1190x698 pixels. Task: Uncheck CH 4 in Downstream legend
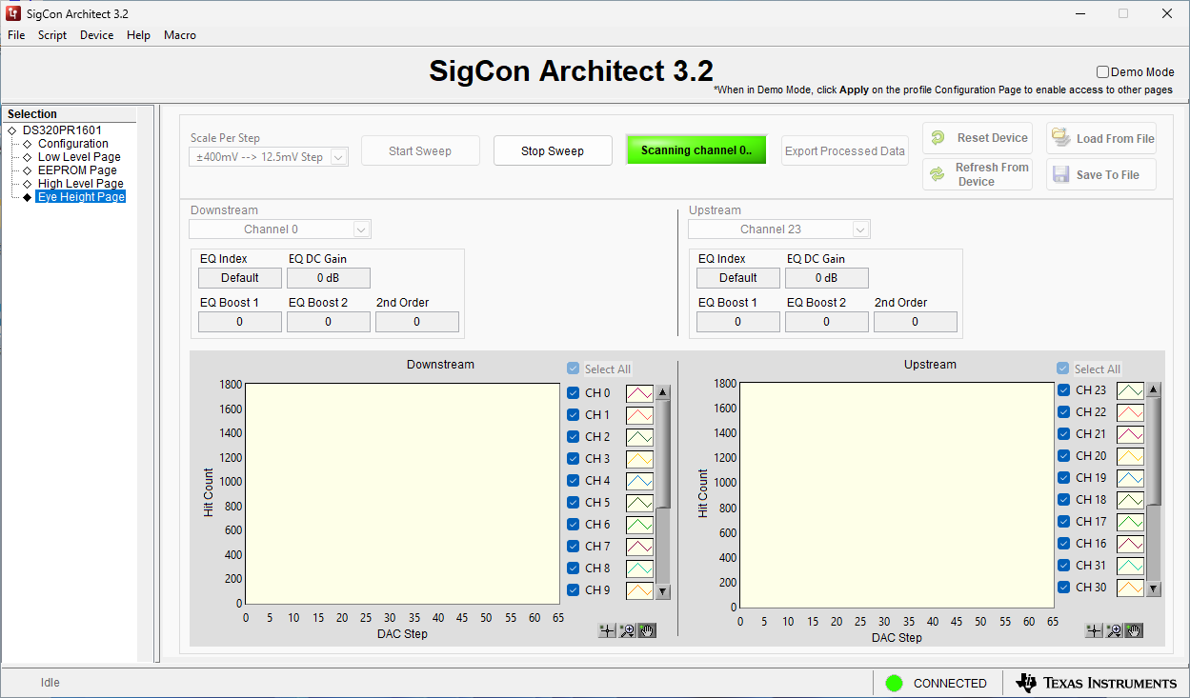[x=574, y=481]
